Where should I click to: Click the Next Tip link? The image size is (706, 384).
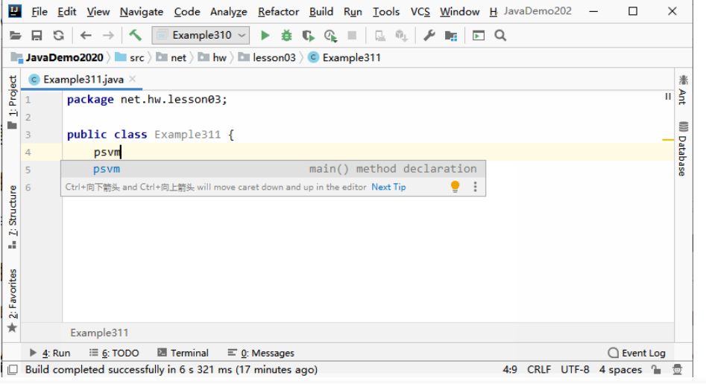(x=388, y=187)
